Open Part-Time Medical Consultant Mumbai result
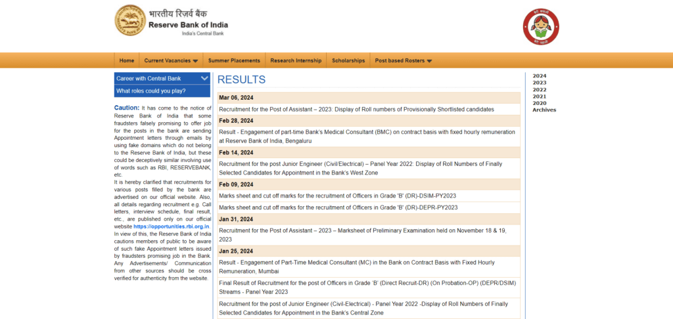The image size is (673, 319). pyautogui.click(x=357, y=266)
